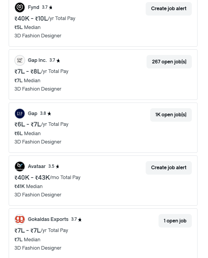Click the star beside Gokaldas Exports rating

(x=80, y=219)
